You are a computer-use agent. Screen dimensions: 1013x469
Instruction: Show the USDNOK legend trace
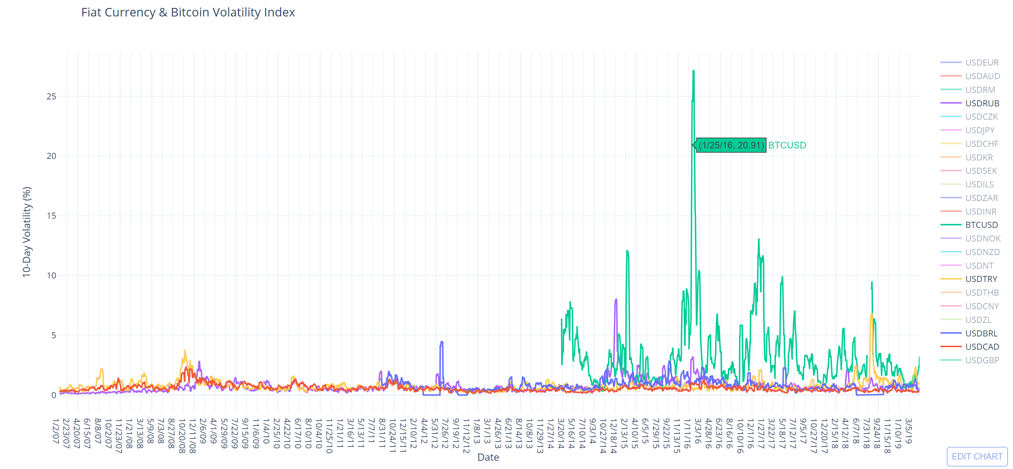pos(982,239)
